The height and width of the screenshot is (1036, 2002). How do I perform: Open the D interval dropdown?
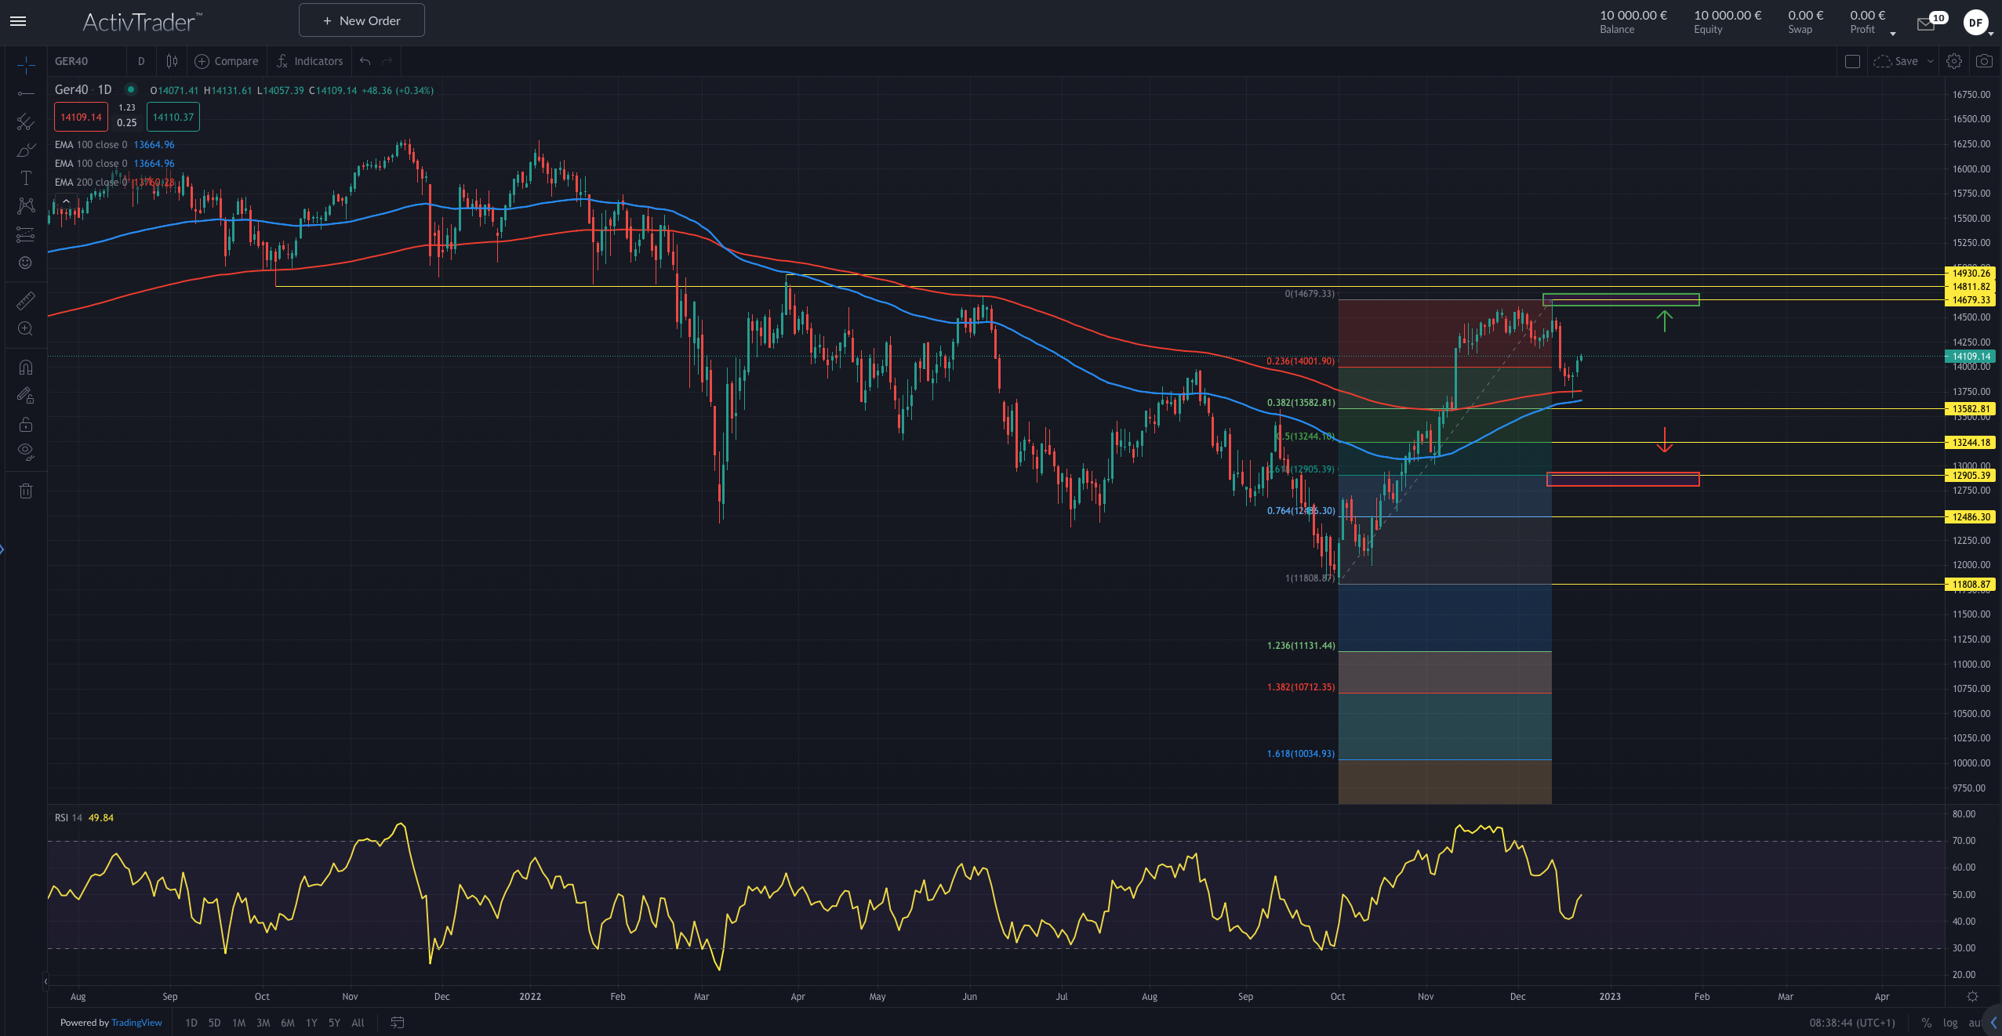click(141, 61)
